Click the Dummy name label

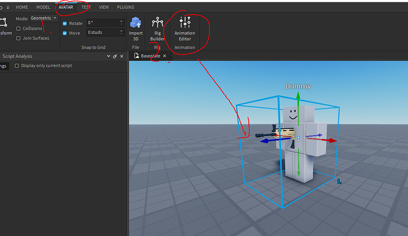click(298, 86)
